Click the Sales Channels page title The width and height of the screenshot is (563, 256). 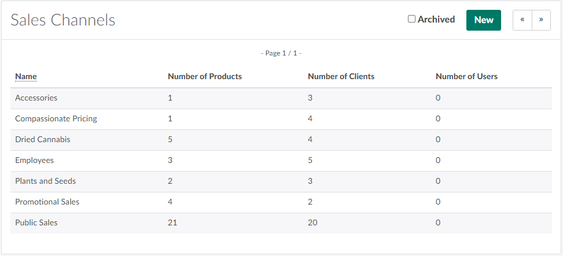[63, 20]
